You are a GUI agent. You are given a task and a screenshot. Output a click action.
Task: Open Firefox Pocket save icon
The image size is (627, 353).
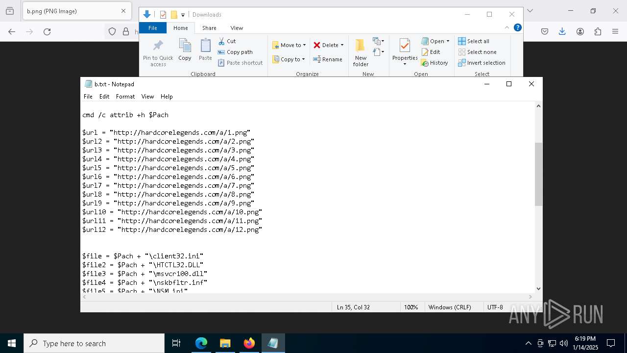pyautogui.click(x=545, y=31)
